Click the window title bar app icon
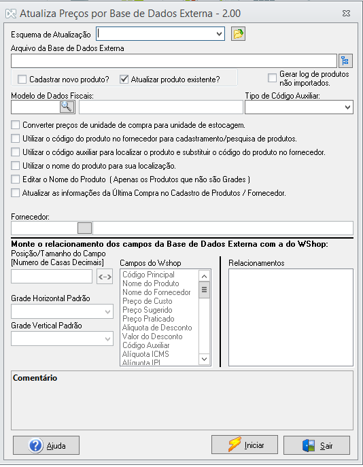 tap(11, 14)
